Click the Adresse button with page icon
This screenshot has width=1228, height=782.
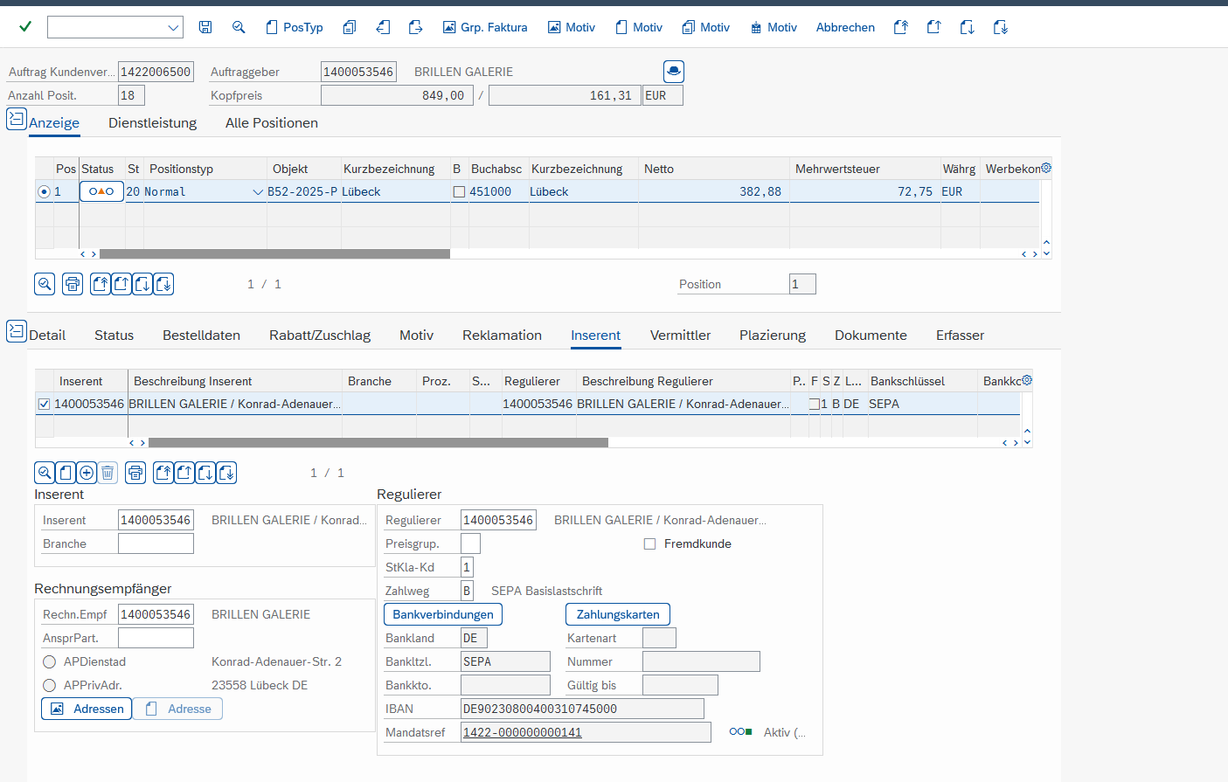coord(177,709)
